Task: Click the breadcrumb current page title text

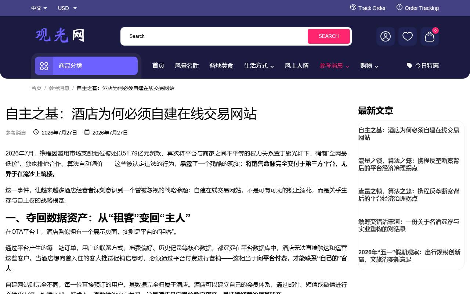Action: coord(126,88)
